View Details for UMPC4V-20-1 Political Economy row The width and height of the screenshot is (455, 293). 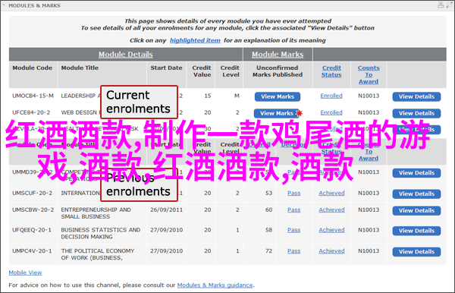416,252
